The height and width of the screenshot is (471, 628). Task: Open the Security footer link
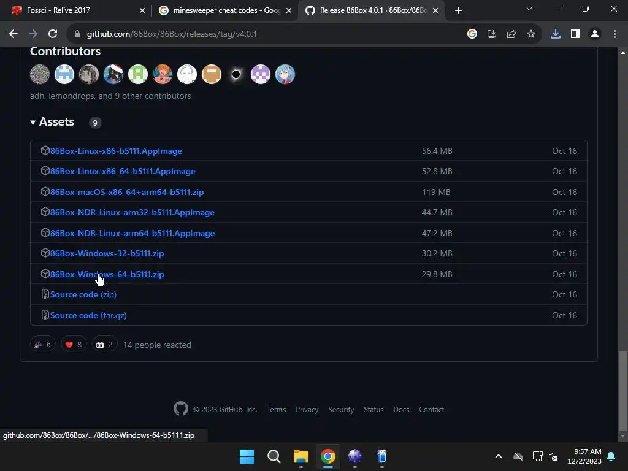(341, 409)
